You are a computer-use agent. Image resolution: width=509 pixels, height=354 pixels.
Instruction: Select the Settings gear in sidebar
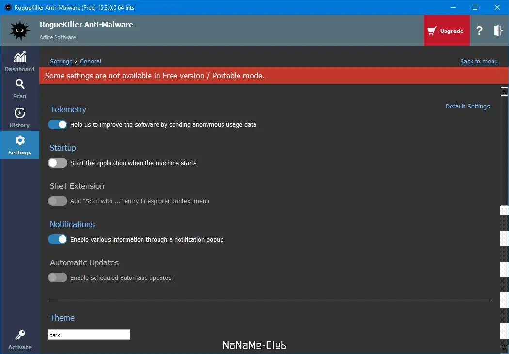[x=19, y=145]
